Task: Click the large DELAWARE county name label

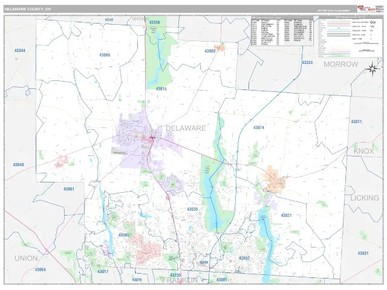Action: coord(186,128)
